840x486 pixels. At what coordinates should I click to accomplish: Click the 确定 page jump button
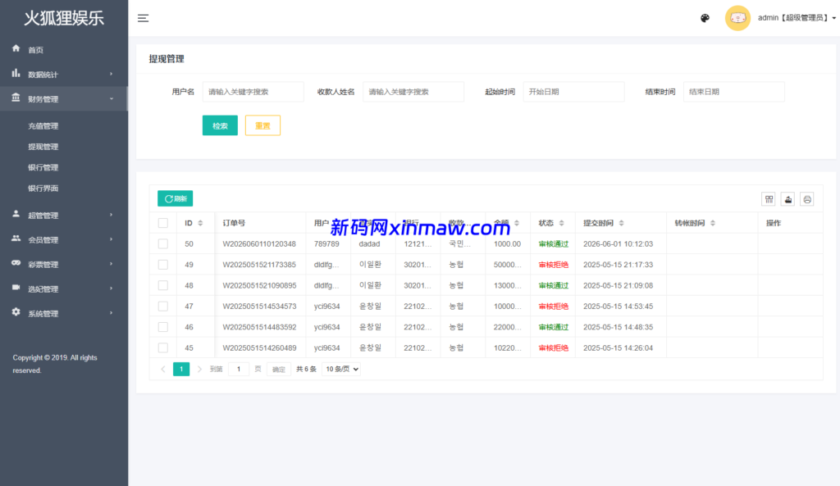click(x=279, y=370)
